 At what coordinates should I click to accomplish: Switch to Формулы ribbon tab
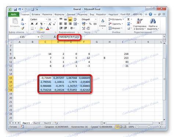point(59,14)
